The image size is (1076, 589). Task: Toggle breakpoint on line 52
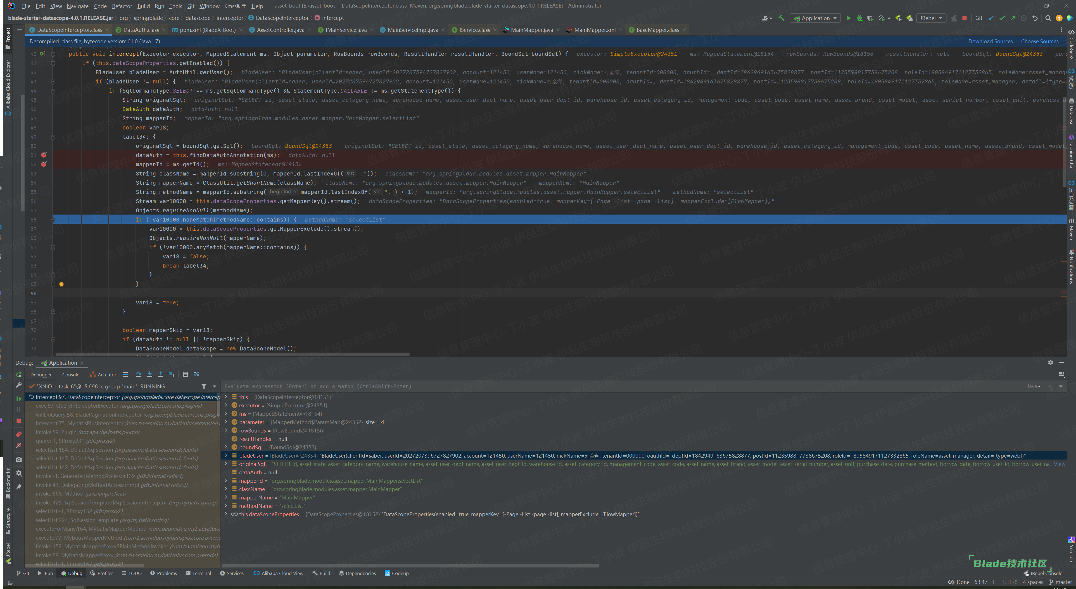(44, 164)
